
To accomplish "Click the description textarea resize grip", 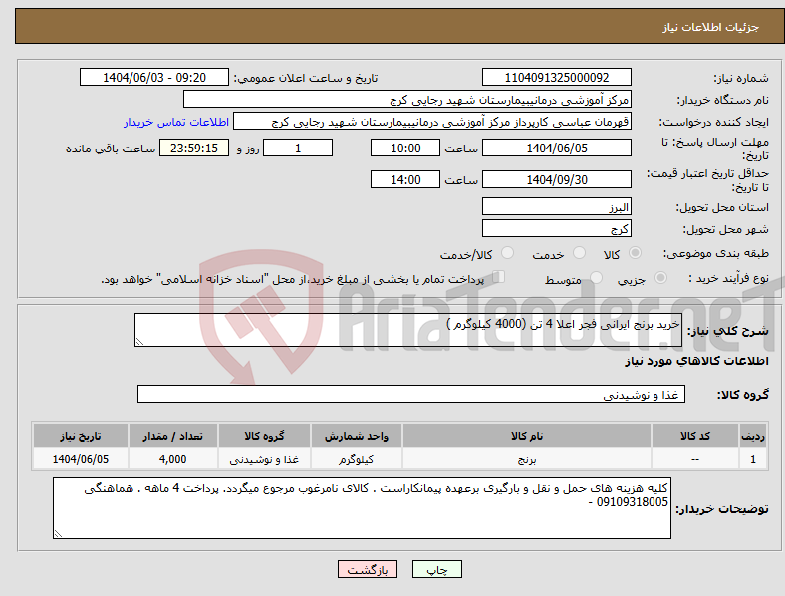I will [139, 341].
